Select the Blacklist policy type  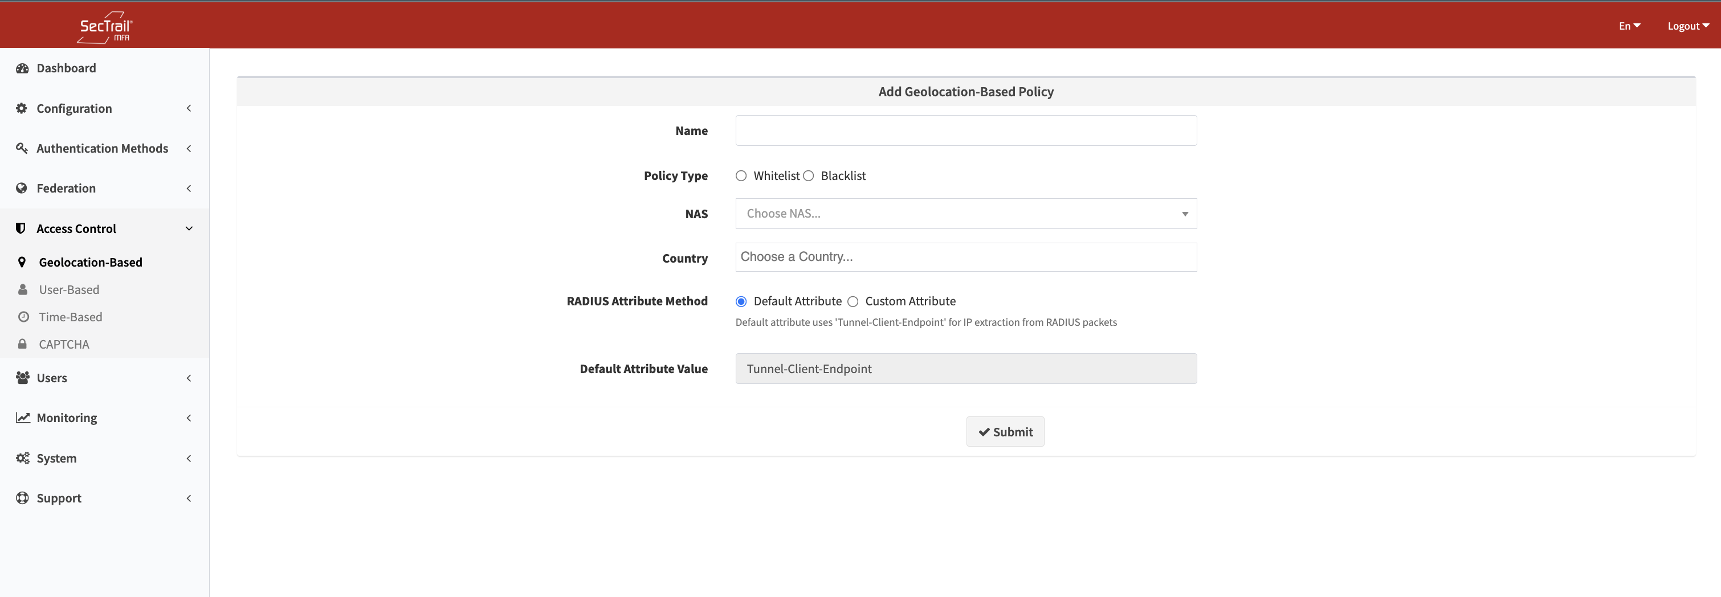click(809, 175)
